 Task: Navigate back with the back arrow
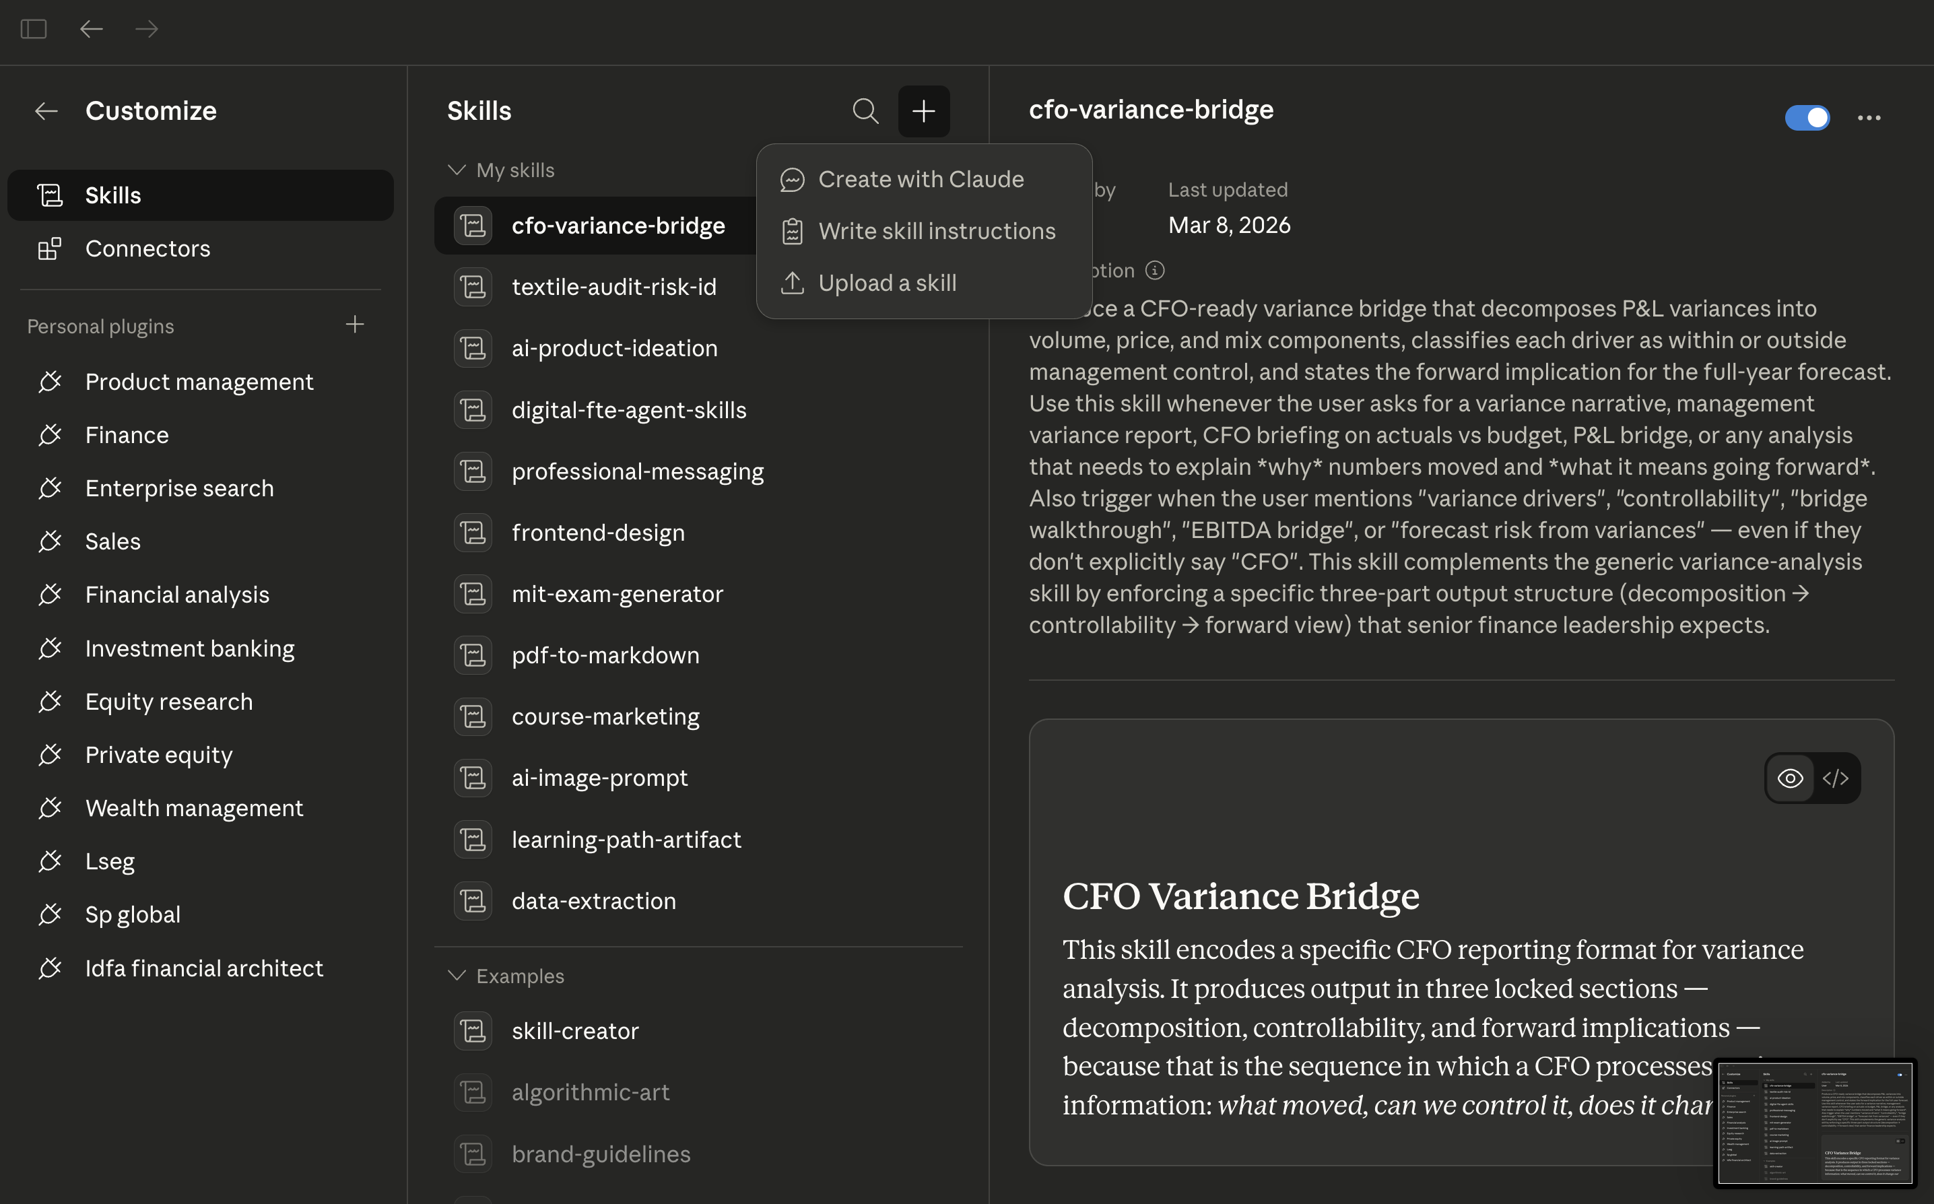92,29
